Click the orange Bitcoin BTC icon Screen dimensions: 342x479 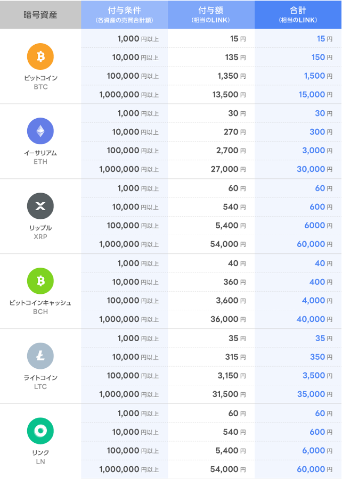[40, 56]
